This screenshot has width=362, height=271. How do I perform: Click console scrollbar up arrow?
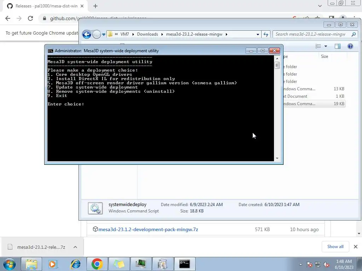(277, 58)
